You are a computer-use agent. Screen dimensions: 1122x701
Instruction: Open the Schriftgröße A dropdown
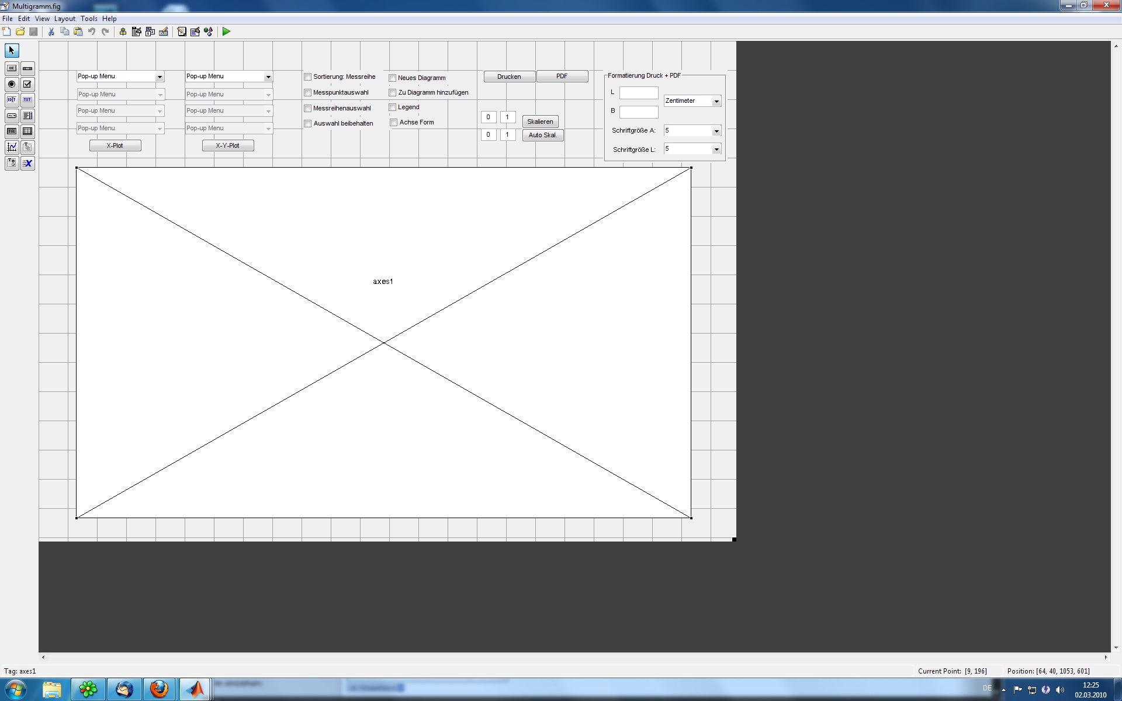pos(716,131)
